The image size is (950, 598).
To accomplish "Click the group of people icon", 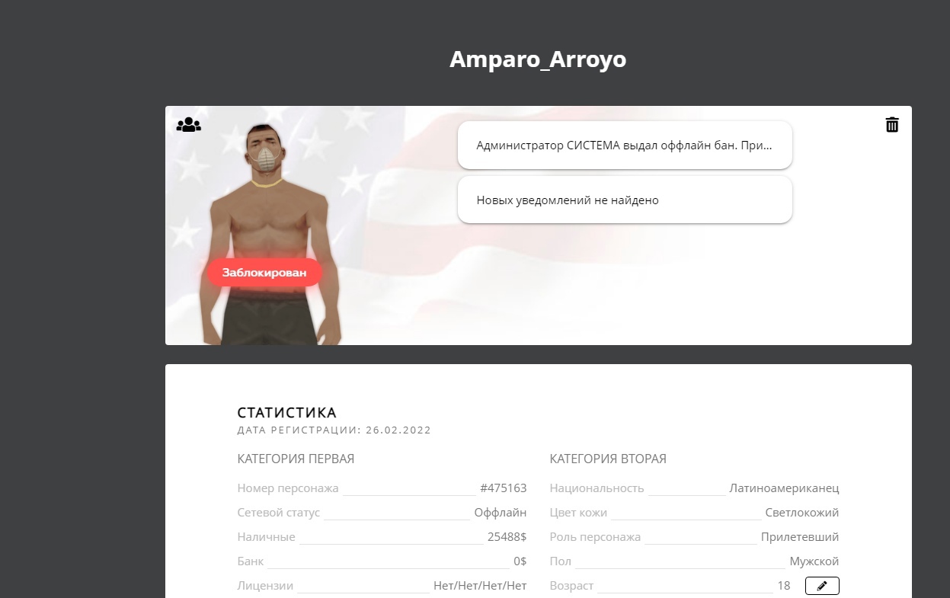I will tap(189, 125).
